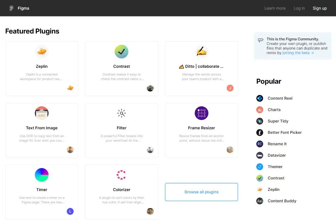Click the Figma logo icon in header
The image size is (336, 223).
click(x=11, y=8)
